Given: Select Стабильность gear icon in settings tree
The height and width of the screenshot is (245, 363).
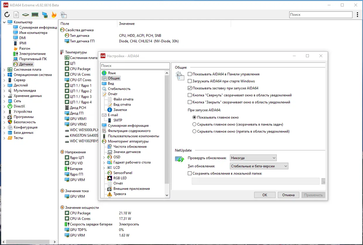Looking at the screenshot, I should pos(104,89).
